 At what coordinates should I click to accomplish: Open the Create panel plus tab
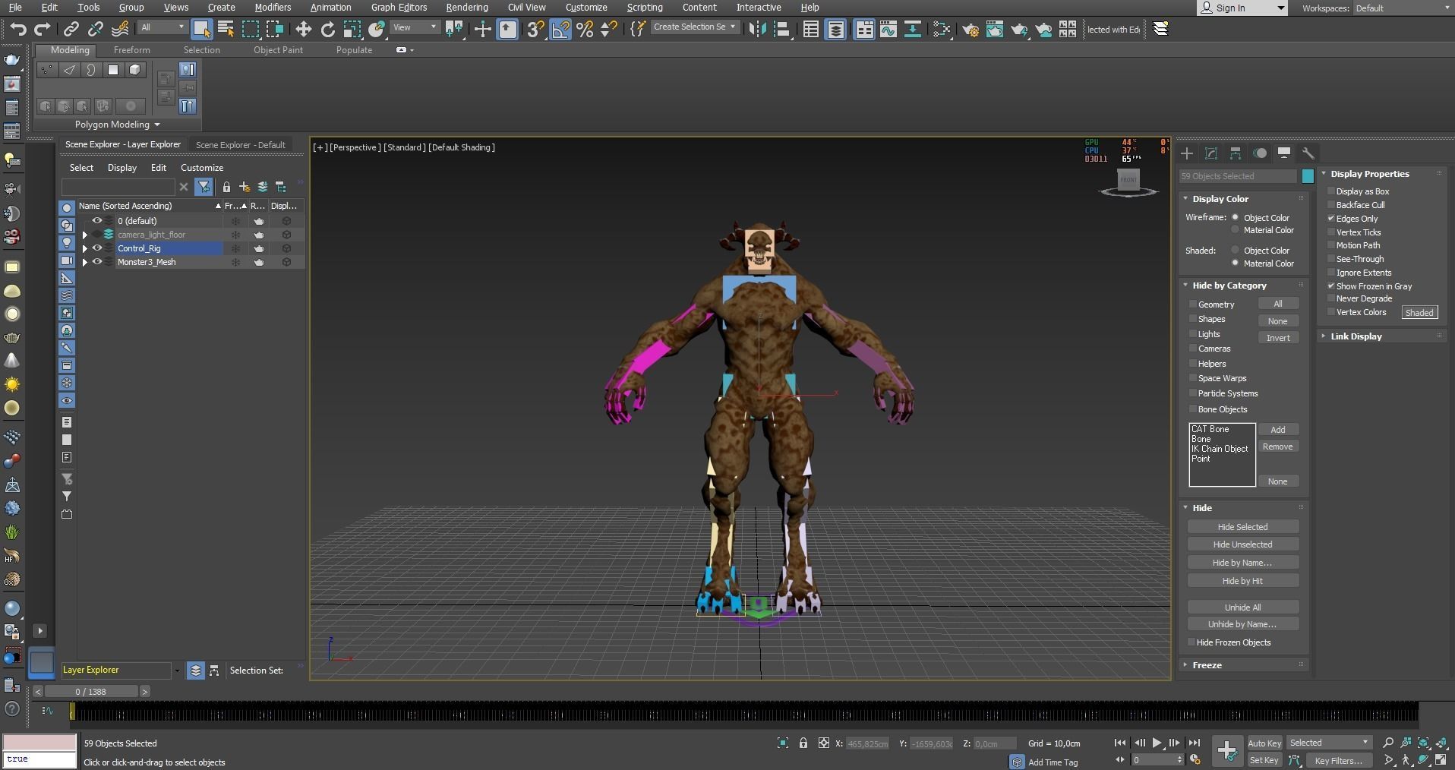1187,153
